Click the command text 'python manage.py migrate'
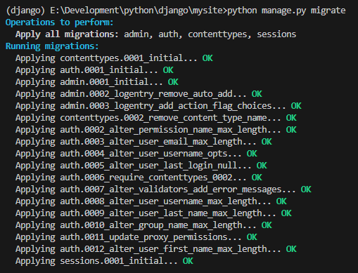This screenshot has height=273, width=358. tap(286, 11)
